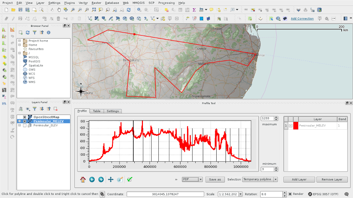Enable the Peninsular_ELEV layer checkbox
Screen dimensions: 353x198
[x=25, y=125]
